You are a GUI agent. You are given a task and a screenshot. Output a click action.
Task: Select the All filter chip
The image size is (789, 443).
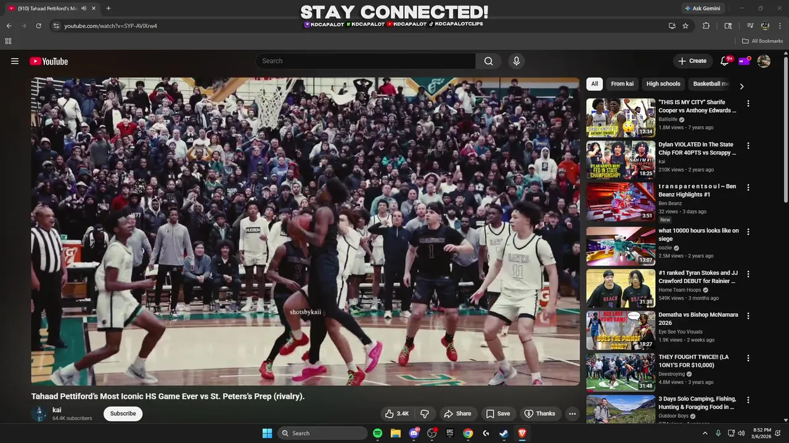pos(594,84)
